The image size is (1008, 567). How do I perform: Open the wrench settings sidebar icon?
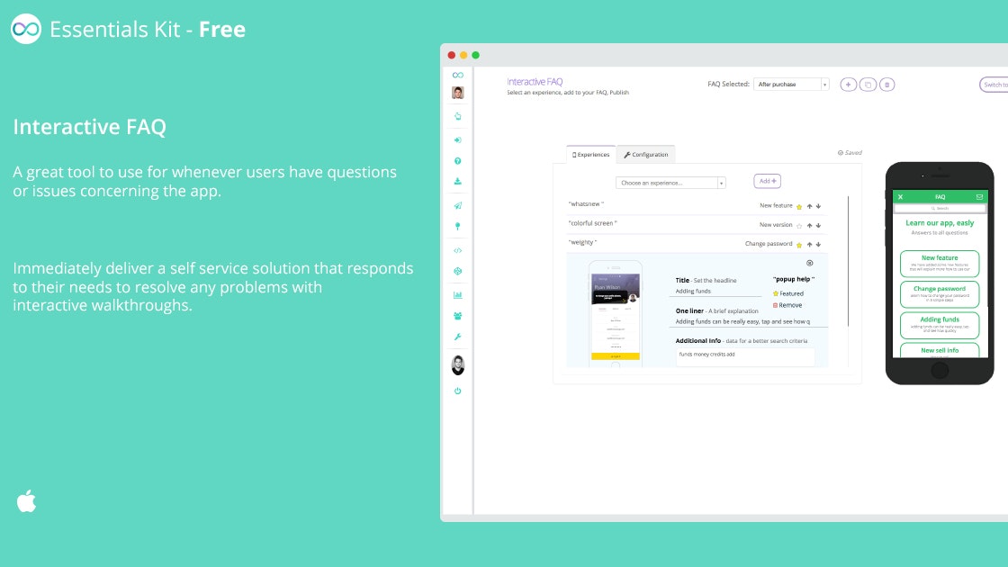point(458,337)
